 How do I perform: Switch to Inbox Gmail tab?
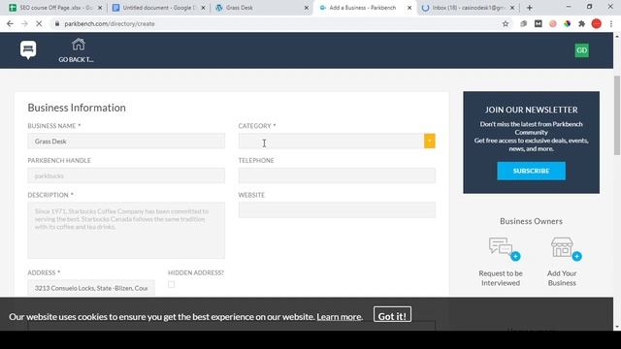(469, 8)
